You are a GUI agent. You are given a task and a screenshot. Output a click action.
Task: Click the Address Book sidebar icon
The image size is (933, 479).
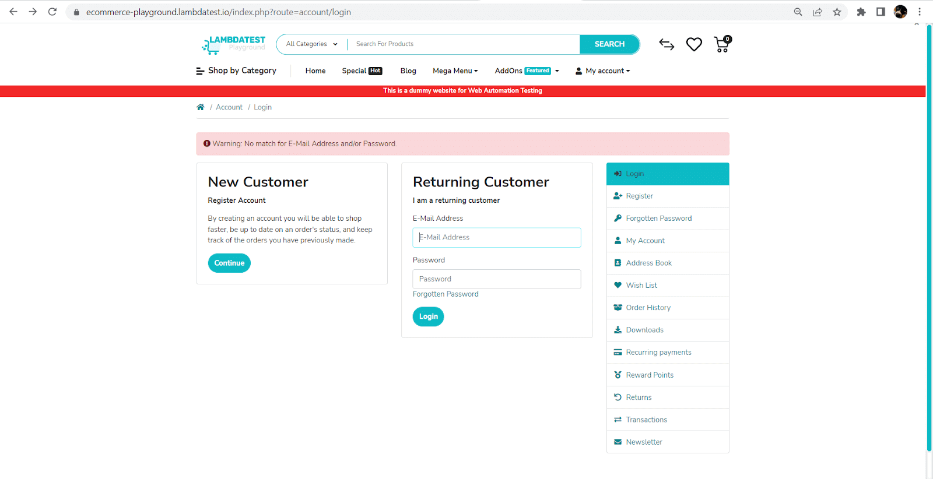pos(618,263)
